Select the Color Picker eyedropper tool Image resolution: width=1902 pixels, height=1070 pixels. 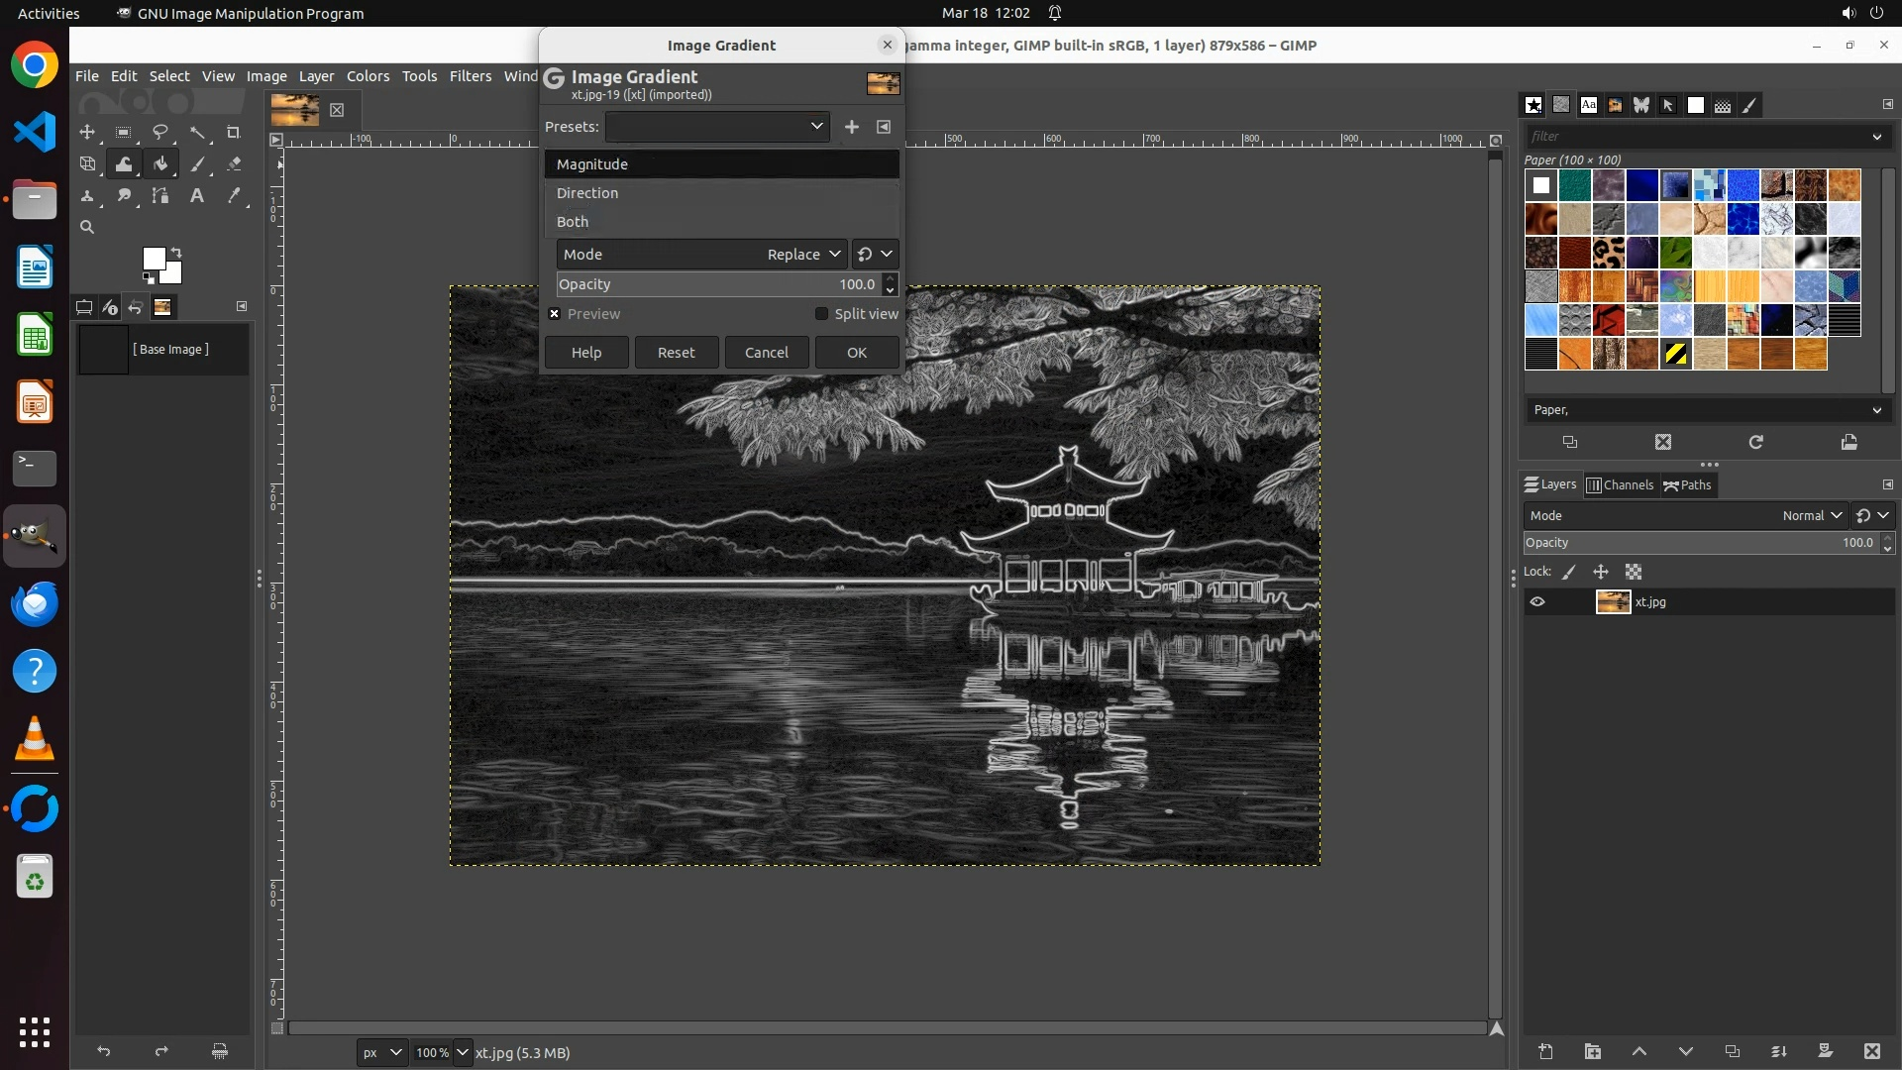pyautogui.click(x=234, y=196)
